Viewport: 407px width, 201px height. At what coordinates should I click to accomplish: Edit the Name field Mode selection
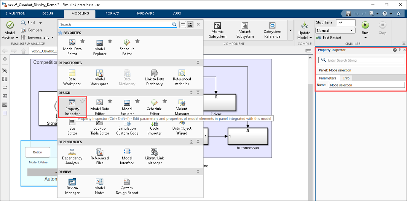(x=367, y=85)
